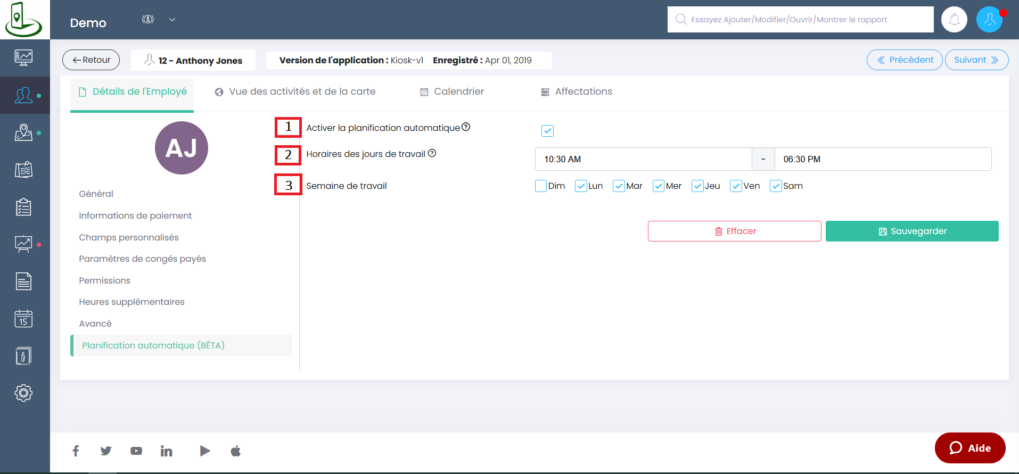Click the LinkedIn icon in footer
The width and height of the screenshot is (1019, 474).
[x=166, y=451]
